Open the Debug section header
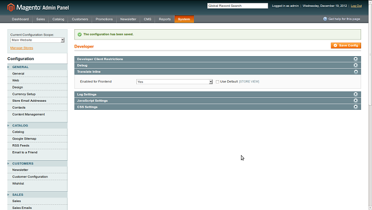372x210 pixels. tap(217, 65)
